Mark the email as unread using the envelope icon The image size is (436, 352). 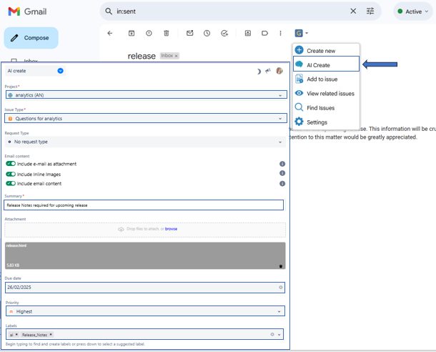(x=189, y=33)
